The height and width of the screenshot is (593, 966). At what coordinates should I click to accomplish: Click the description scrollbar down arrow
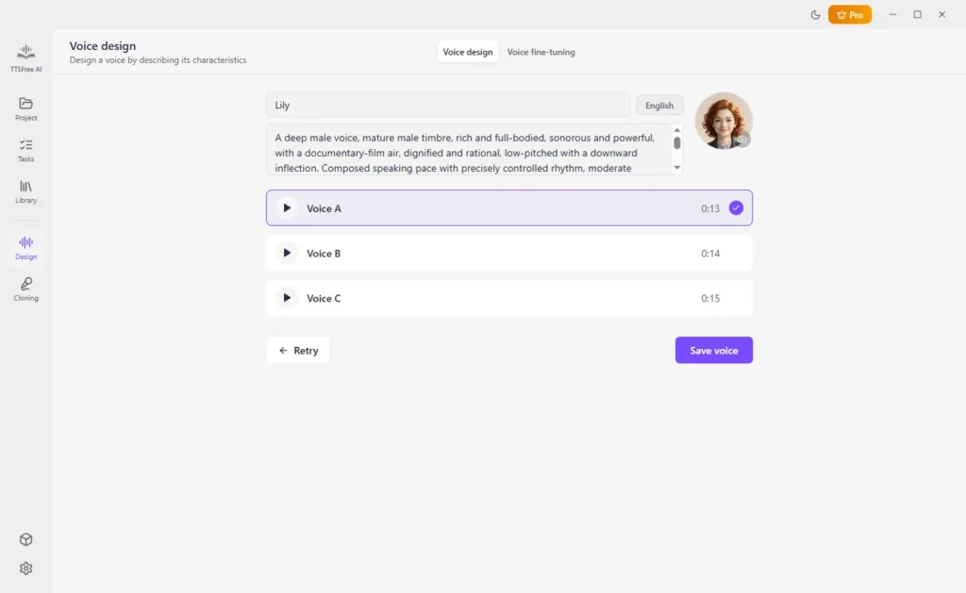point(677,168)
